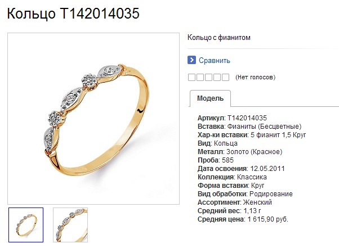The width and height of the screenshot is (339, 248).
Task: Click the (Нет голосов) votes label
Action: click(255, 77)
